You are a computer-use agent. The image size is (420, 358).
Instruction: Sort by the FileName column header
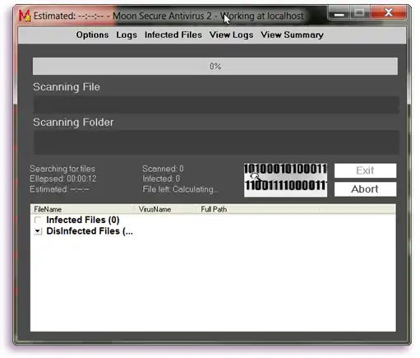pyautogui.click(x=82, y=209)
